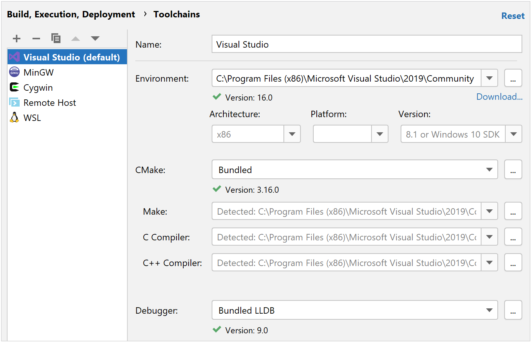Image resolution: width=531 pixels, height=342 pixels.
Task: Click Environment 'Version: 16.0' text
Action: 249,97
